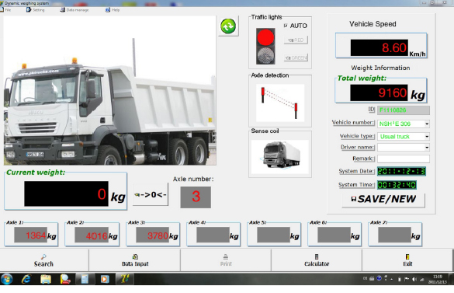Click Axle 2 weight 4016

[92, 235]
